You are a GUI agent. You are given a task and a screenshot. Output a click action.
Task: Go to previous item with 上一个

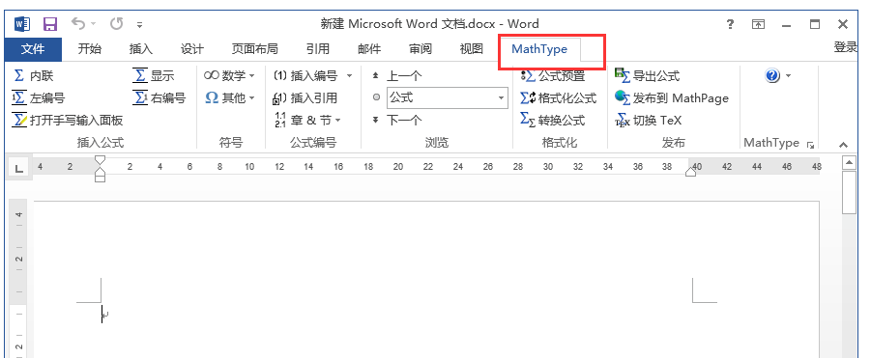pyautogui.click(x=396, y=76)
